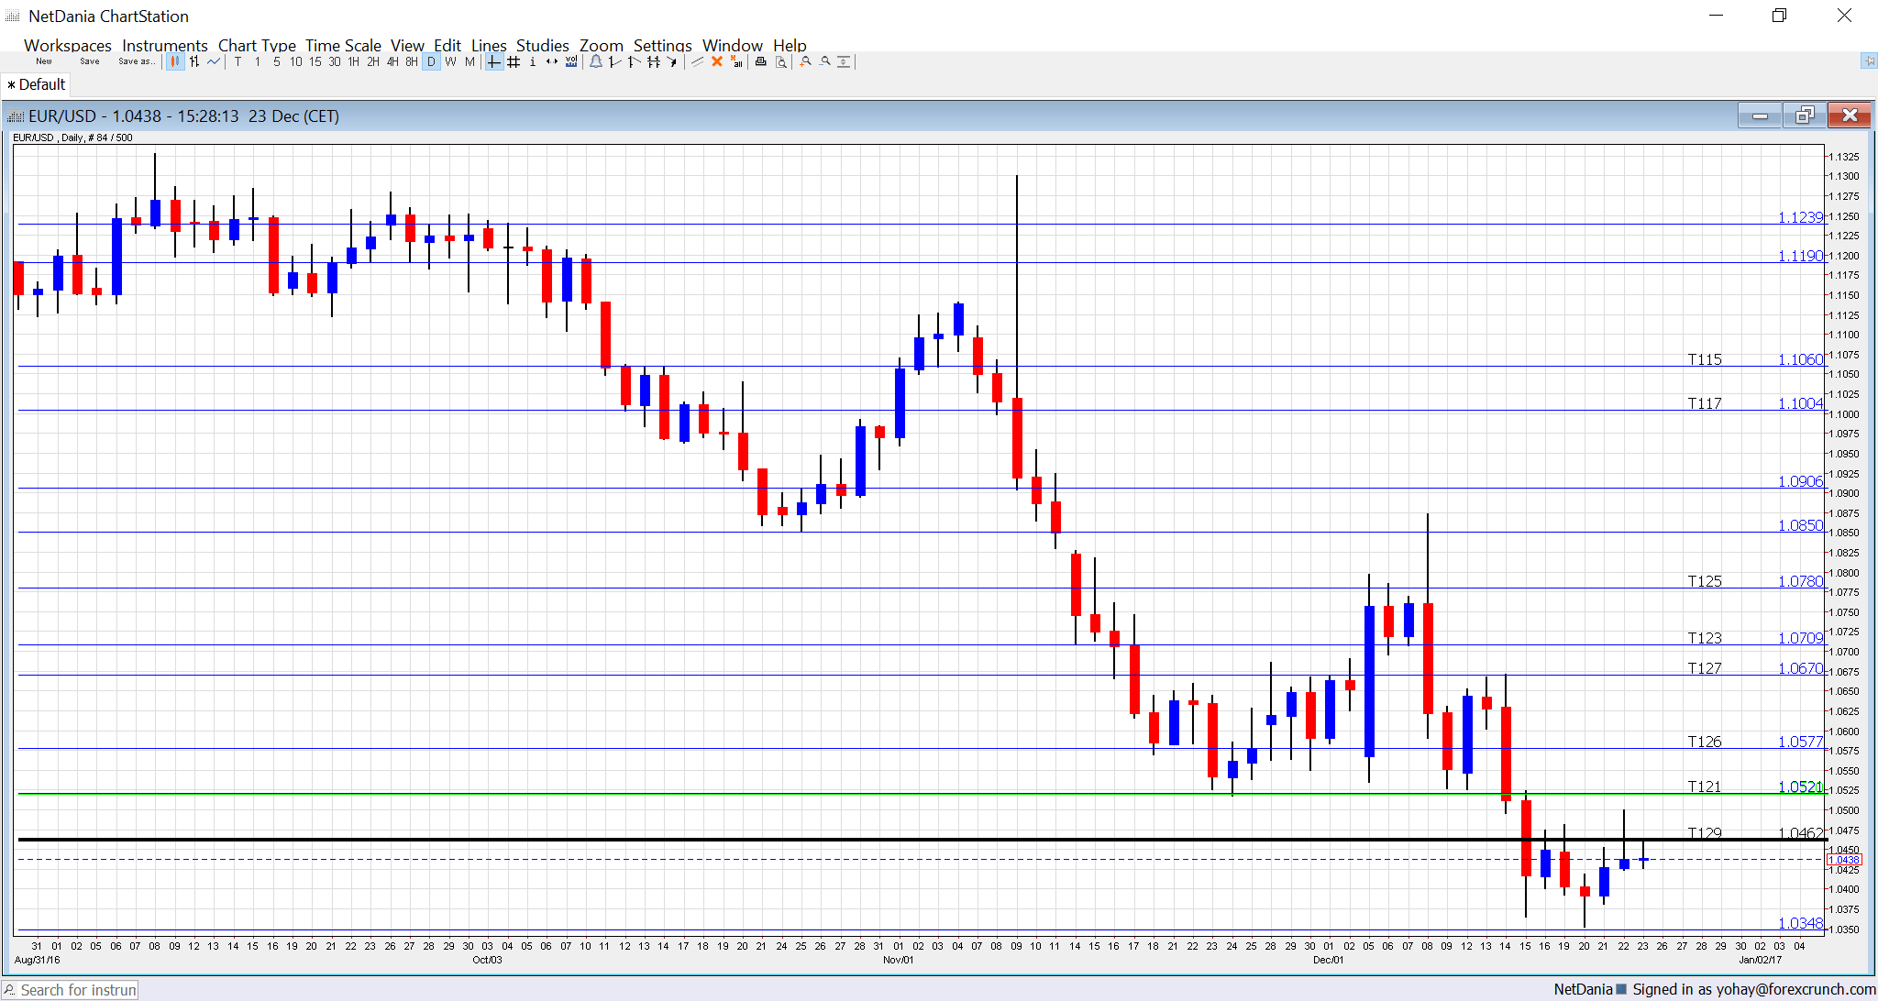
Task: Open the volume indicator icon
Action: click(x=571, y=61)
